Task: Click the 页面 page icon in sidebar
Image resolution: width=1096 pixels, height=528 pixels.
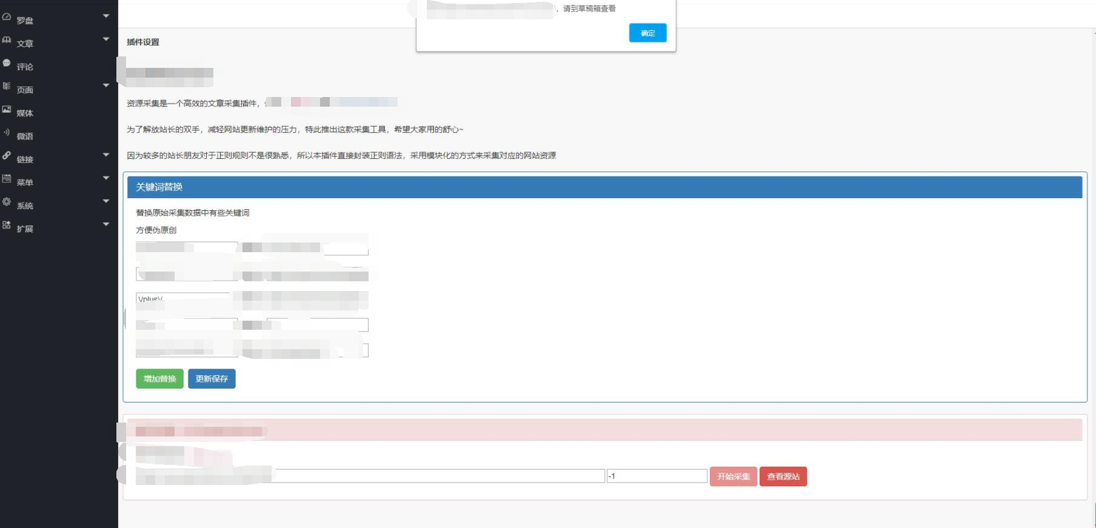Action: pyautogui.click(x=7, y=86)
